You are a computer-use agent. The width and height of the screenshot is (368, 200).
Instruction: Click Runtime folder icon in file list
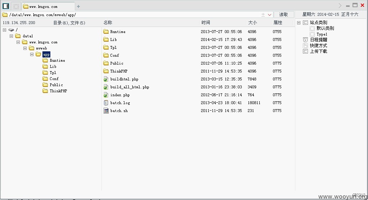coord(106,32)
